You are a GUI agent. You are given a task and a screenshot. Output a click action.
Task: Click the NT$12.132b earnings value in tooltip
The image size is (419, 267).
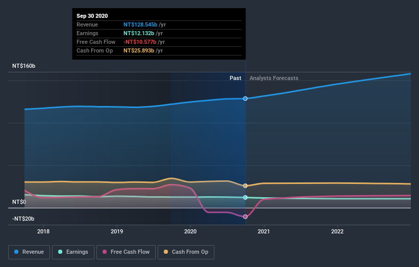[x=139, y=33]
